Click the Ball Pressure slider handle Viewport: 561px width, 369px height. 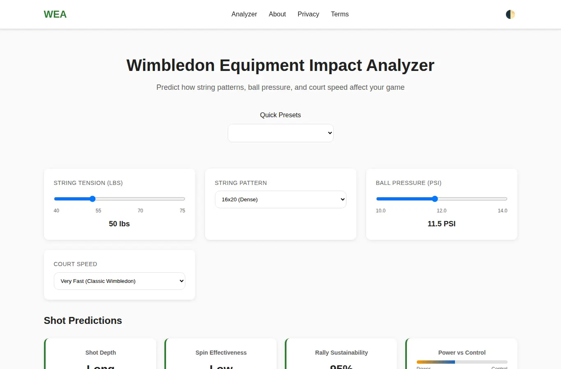click(x=435, y=199)
